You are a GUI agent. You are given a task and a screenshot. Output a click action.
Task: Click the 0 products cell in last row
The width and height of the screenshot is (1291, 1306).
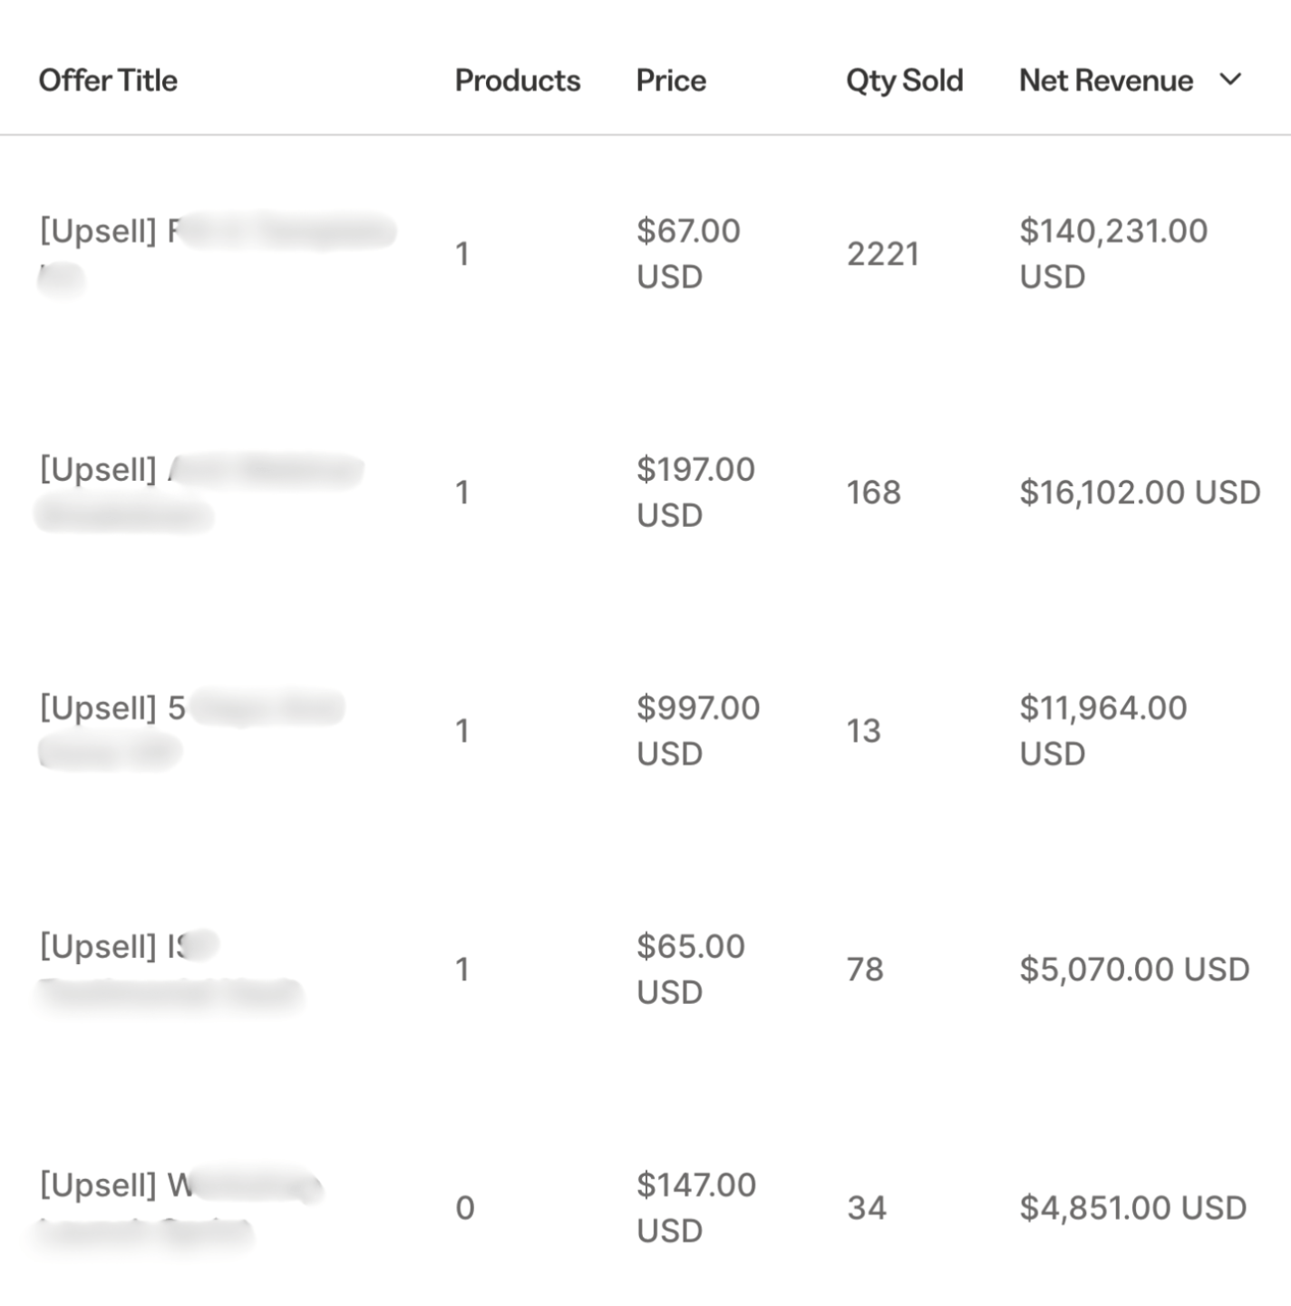pos(464,1208)
